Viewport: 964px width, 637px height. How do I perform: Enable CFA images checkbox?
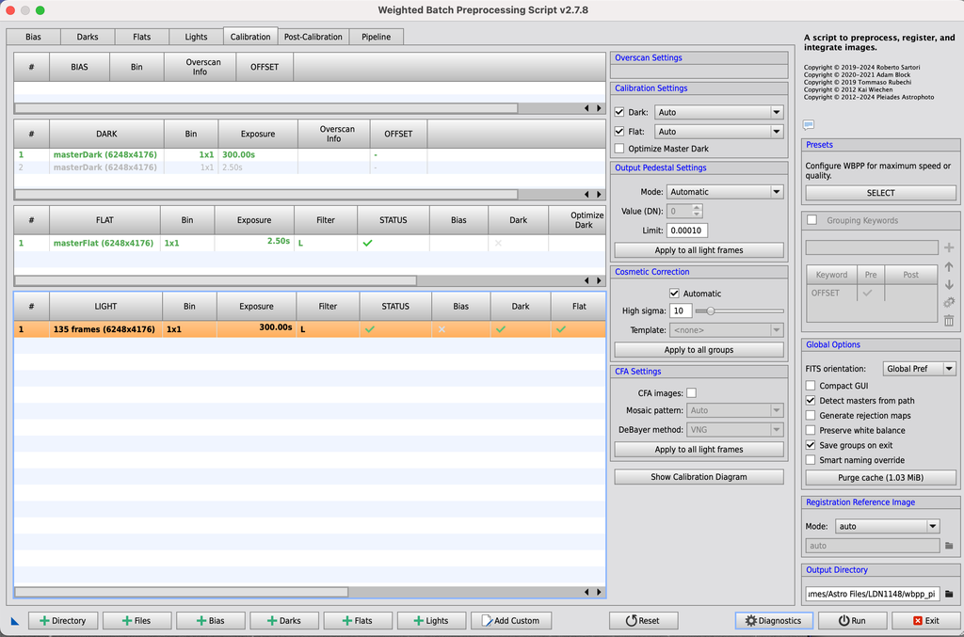point(692,393)
